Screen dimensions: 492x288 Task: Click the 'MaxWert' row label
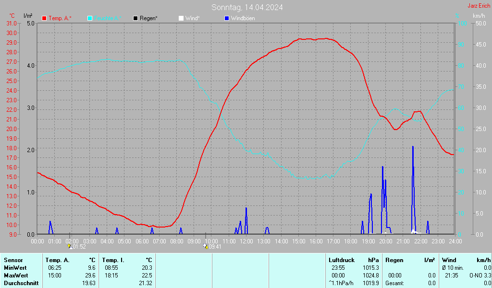point(16,276)
